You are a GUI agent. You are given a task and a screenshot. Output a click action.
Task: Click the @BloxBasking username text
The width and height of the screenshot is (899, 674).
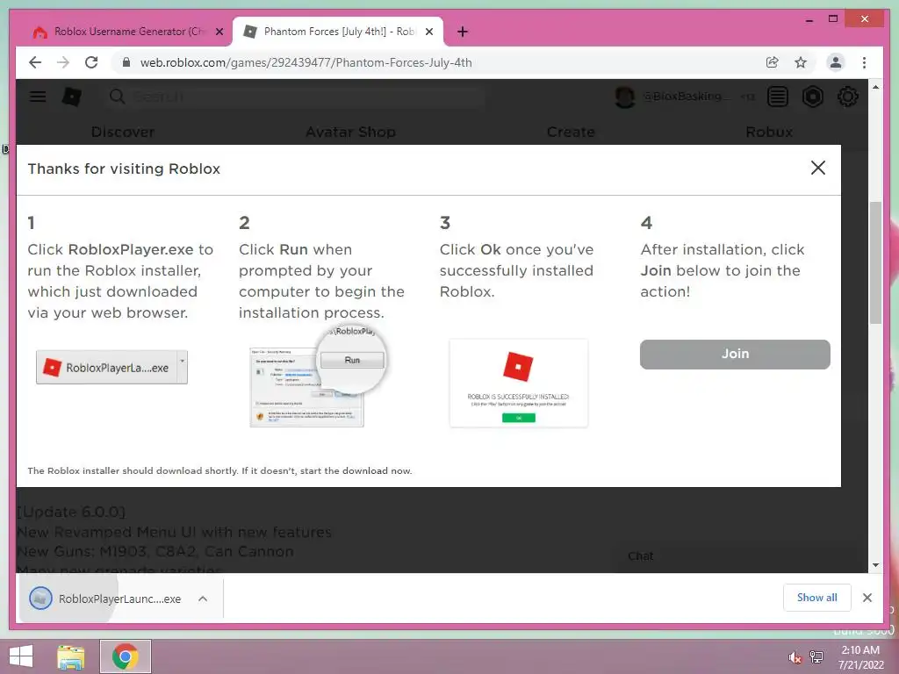pyautogui.click(x=687, y=97)
